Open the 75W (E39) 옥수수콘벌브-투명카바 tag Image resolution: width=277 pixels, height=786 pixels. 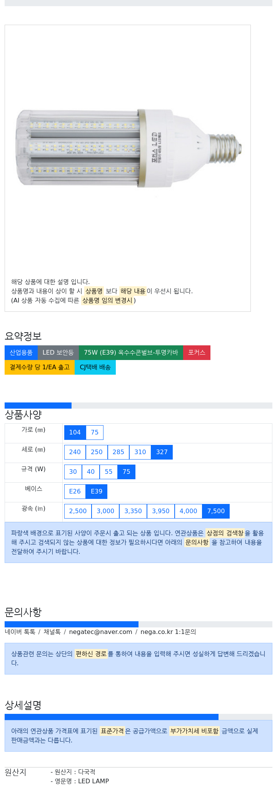(131, 353)
